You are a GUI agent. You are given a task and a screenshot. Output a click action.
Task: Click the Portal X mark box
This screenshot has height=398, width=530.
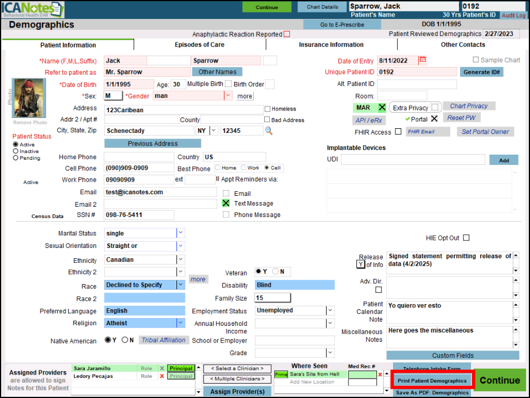[x=434, y=119]
